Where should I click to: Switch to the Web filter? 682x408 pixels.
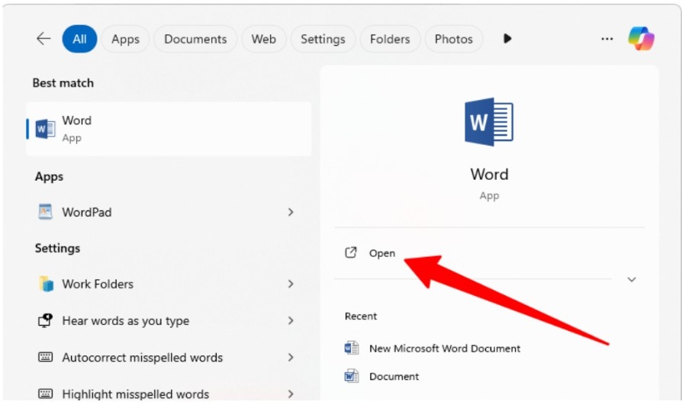[264, 39]
